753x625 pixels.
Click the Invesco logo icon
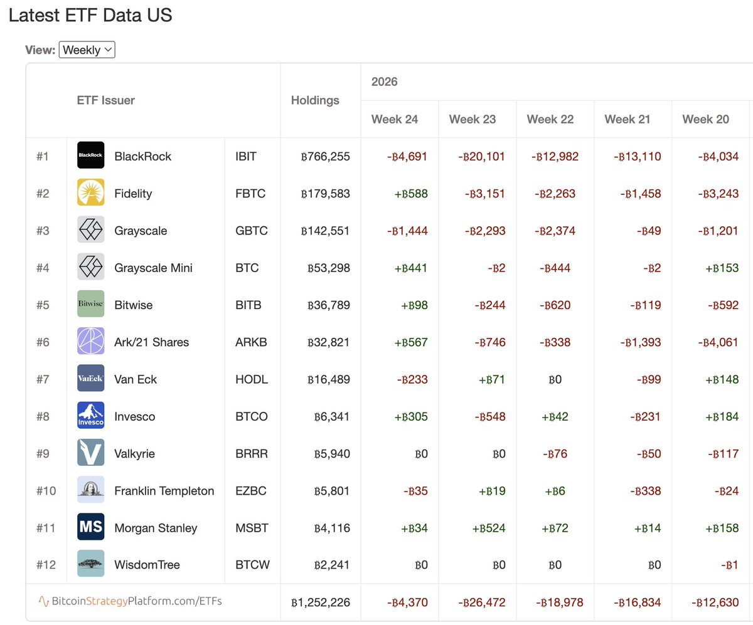pyautogui.click(x=91, y=416)
